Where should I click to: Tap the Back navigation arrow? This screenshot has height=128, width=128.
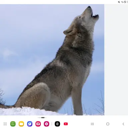(x=123, y=124)
